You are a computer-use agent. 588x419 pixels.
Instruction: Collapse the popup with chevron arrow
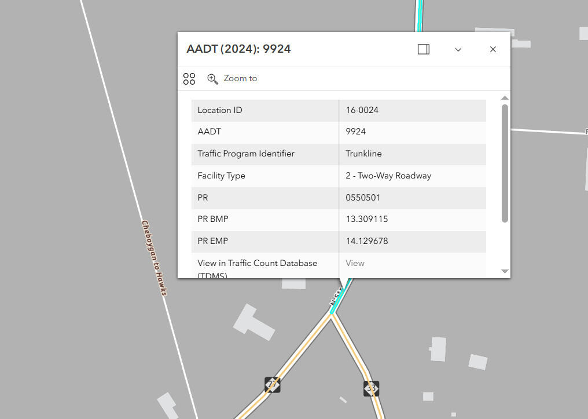point(458,49)
